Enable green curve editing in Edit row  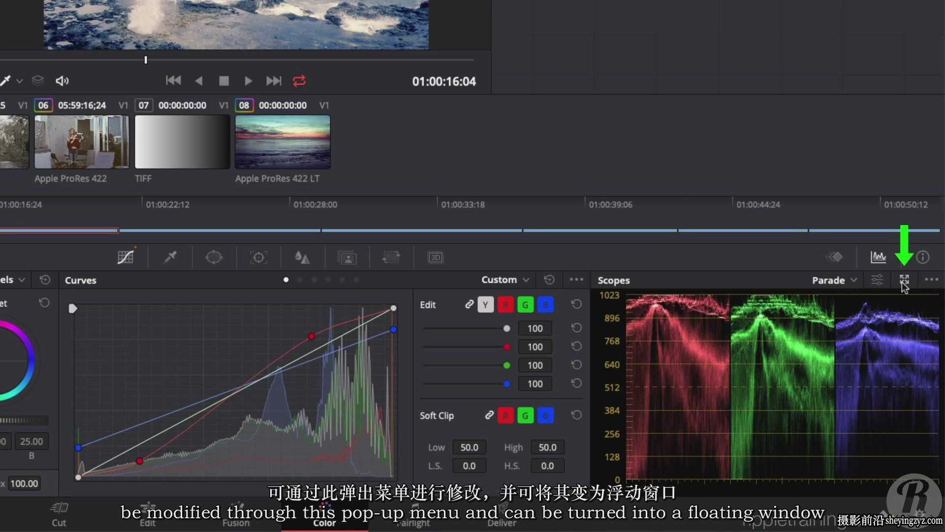[525, 305]
